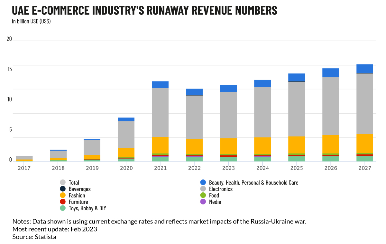Image resolution: width=386 pixels, height=244 pixels.
Task: Select the gray Electronics segment of 2021 bar
Action: [160, 112]
